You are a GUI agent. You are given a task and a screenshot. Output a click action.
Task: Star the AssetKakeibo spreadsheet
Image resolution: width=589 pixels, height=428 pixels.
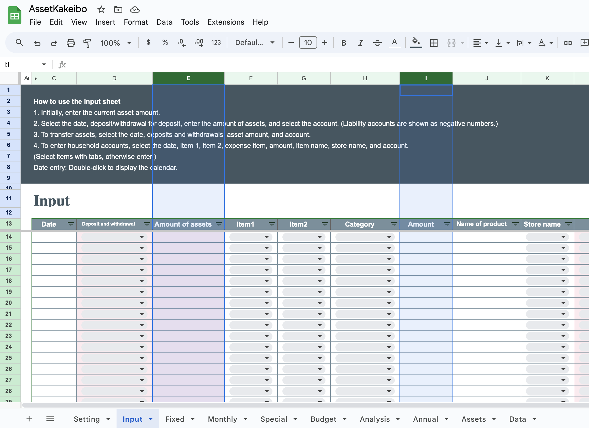click(x=101, y=9)
